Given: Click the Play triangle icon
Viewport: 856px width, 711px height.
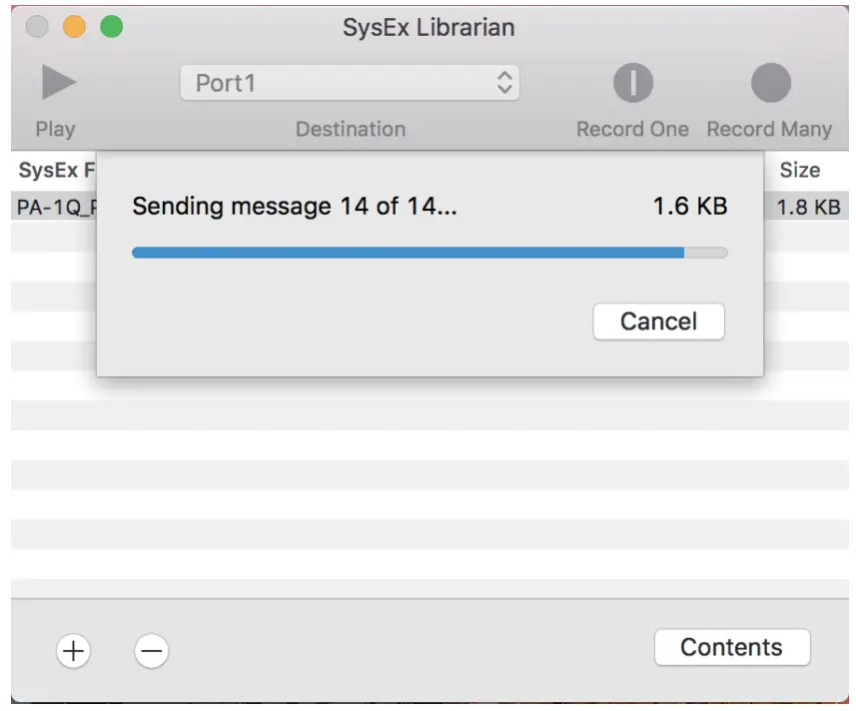Looking at the screenshot, I should click(58, 83).
